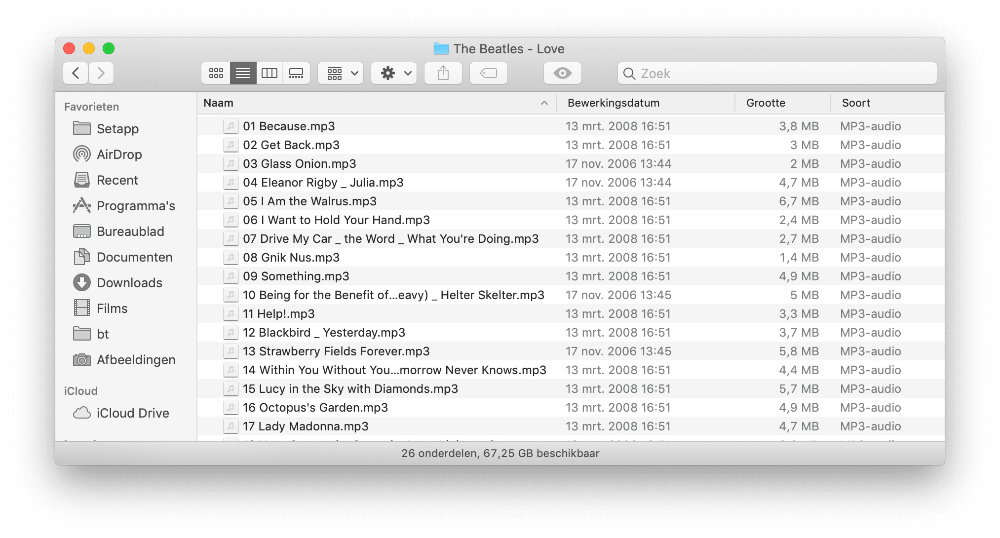Click the Favorieten sidebar heading

(91, 107)
